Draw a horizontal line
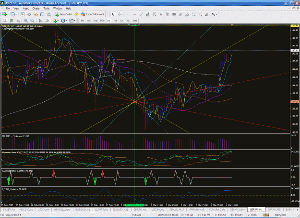This screenshot has width=300, height=218. pyautogui.click(x=134, y=14)
